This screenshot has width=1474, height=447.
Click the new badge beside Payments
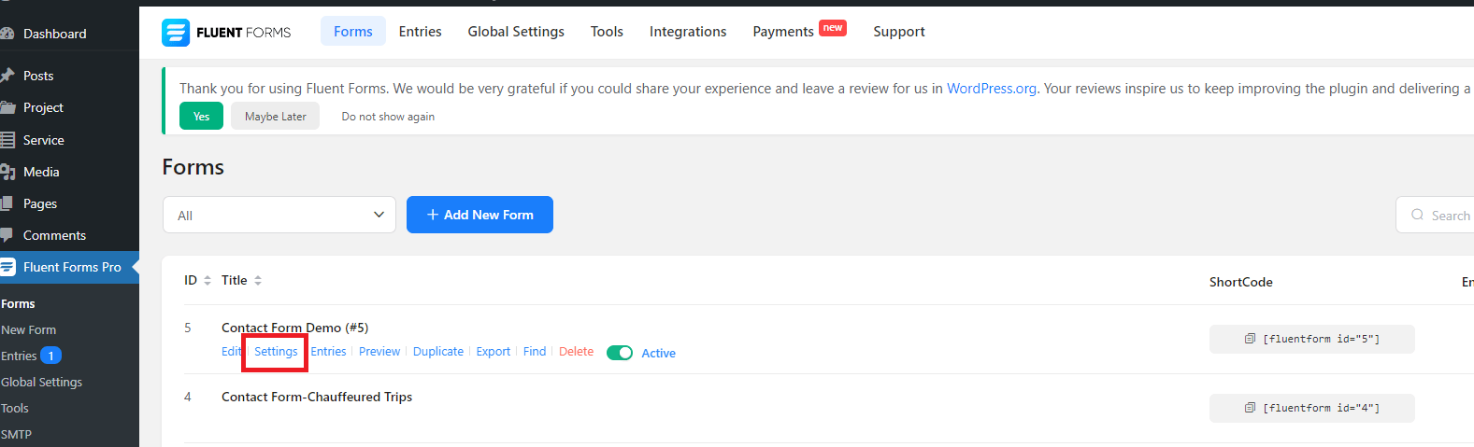click(833, 28)
